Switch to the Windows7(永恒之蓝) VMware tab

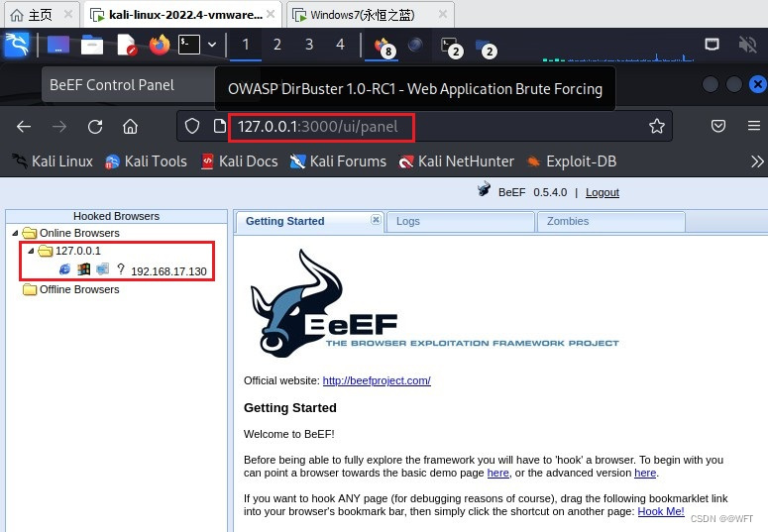click(x=362, y=15)
